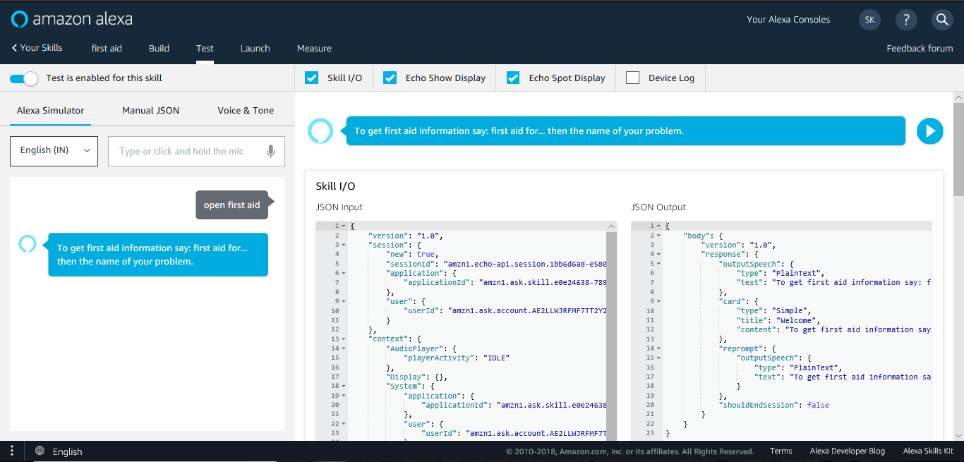Open the first aid skill tab
Screen dimensions: 964x462
(x=107, y=49)
